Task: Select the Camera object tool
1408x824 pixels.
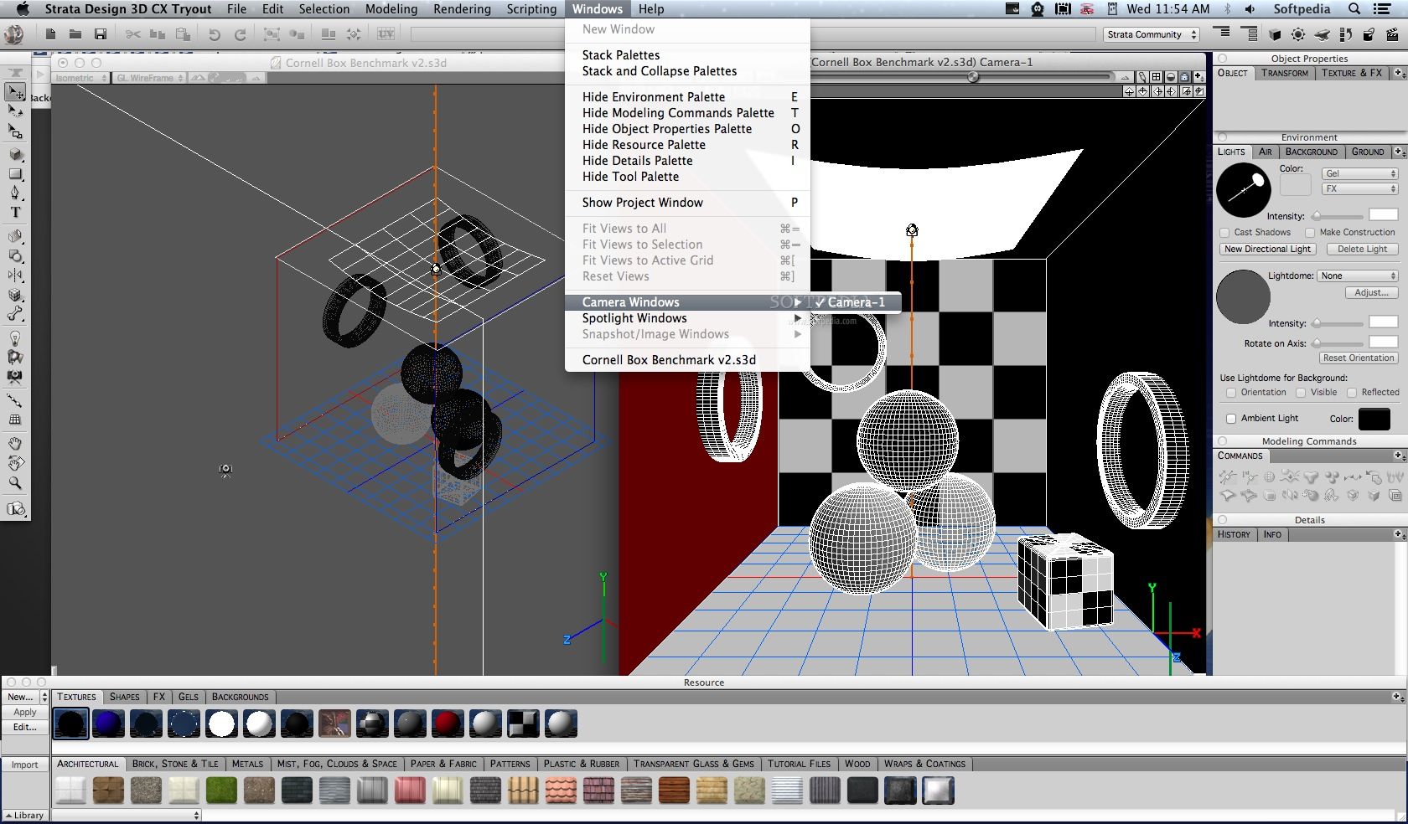Action: [15, 376]
